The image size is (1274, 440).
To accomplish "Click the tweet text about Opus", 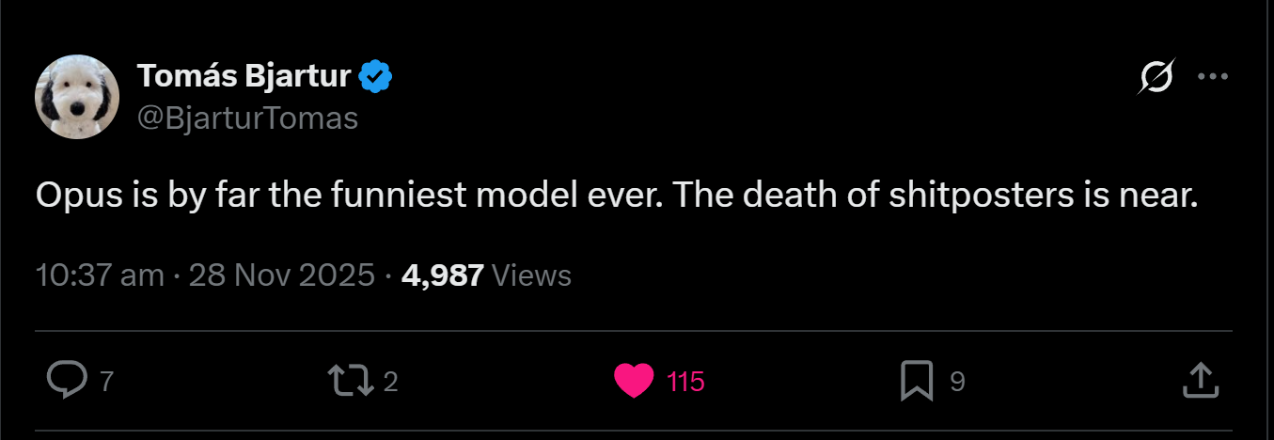I will (x=616, y=196).
